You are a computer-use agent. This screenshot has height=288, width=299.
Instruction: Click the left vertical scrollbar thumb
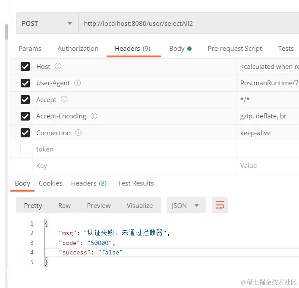6,32
